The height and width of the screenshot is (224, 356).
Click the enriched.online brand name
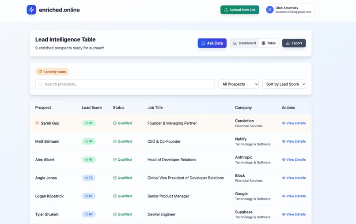click(x=59, y=10)
